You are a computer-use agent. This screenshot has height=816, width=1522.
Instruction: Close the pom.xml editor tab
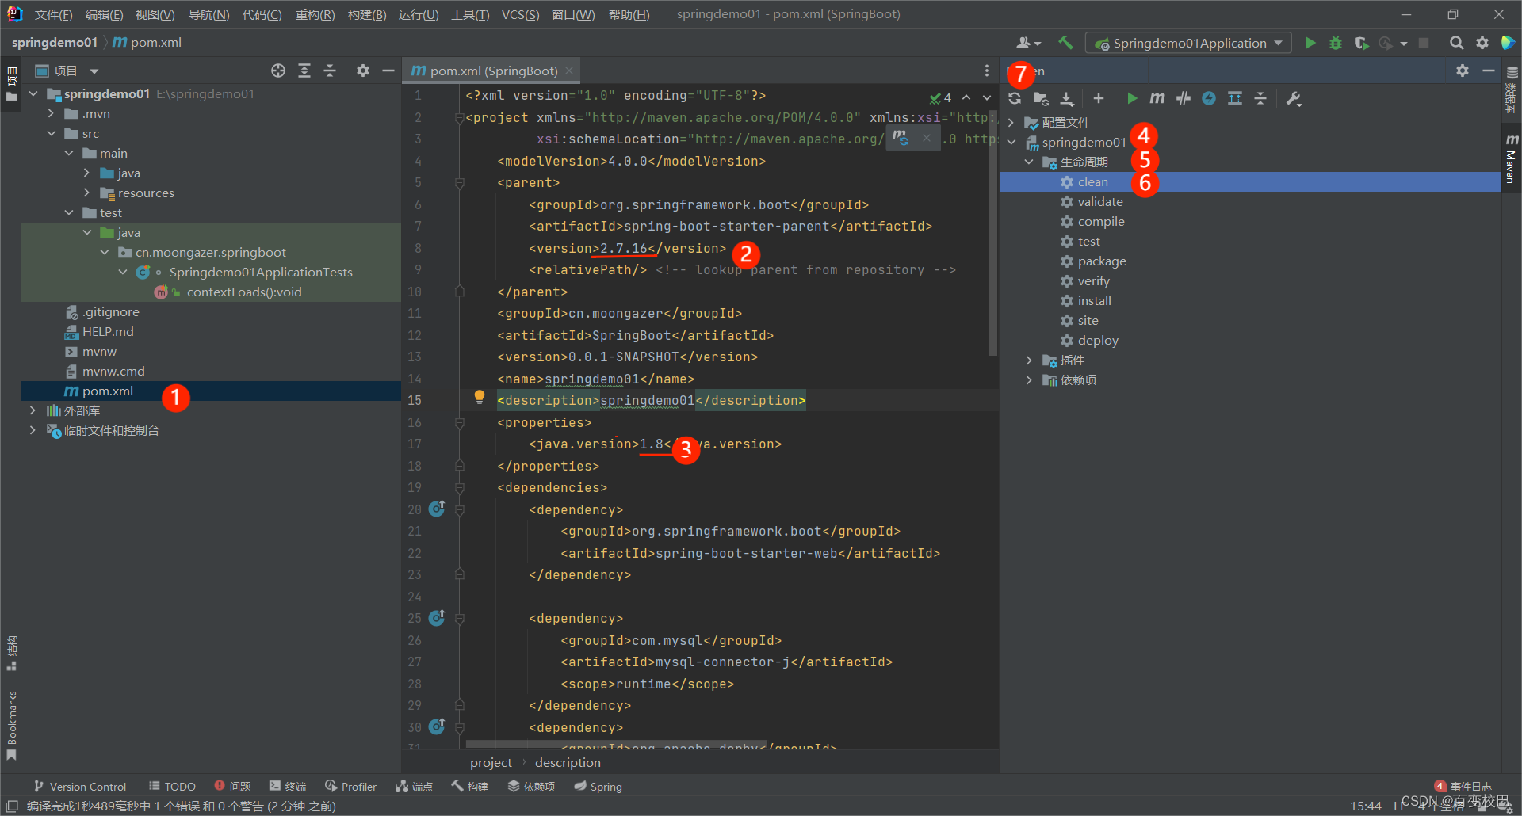coord(569,71)
